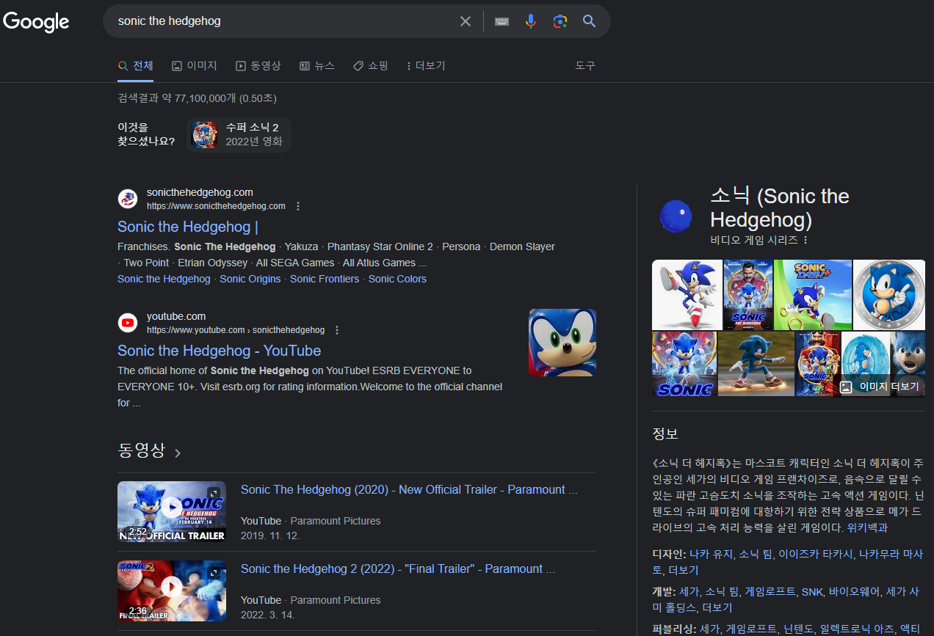
Task: Click the 검색결과 약 77,100,000개 stats text
Action: (x=197, y=98)
